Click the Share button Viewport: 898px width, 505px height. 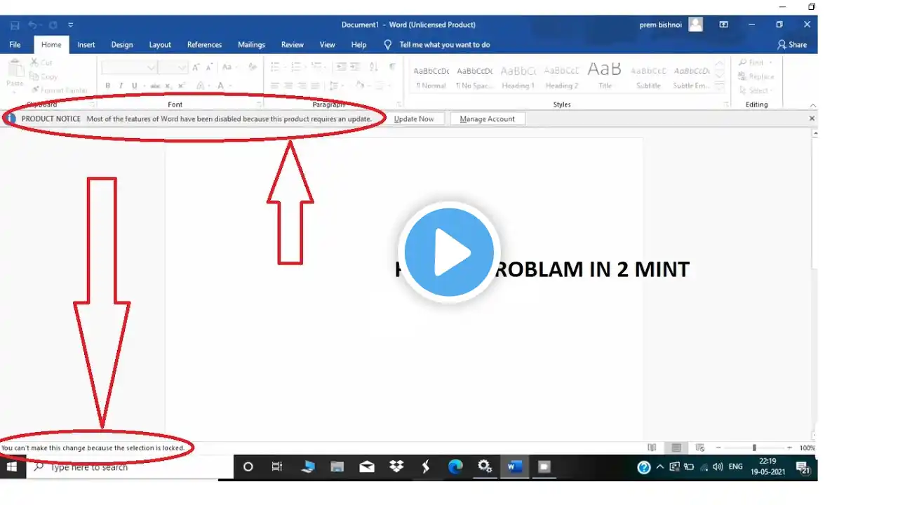point(792,45)
